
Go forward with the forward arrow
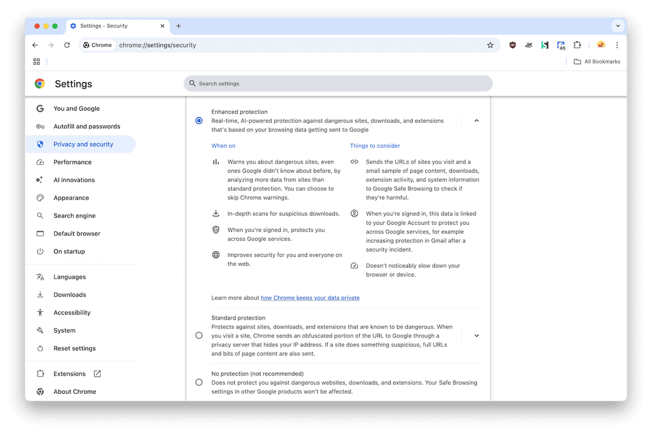tap(51, 45)
